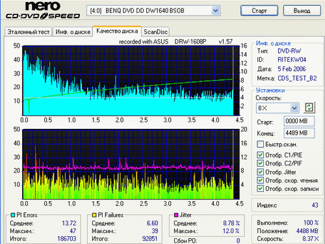Click the Выполнено value 100 %
325x244 pixels.
pos(311,223)
